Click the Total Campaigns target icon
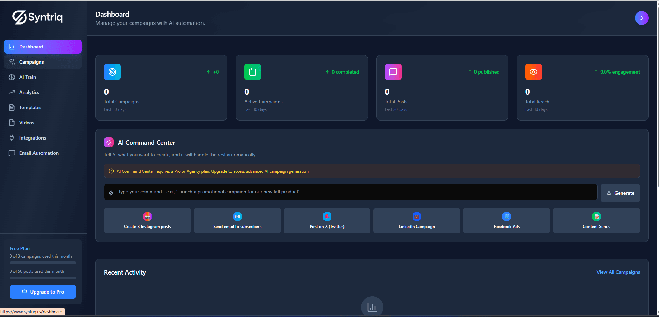The height and width of the screenshot is (317, 659). pos(112,71)
